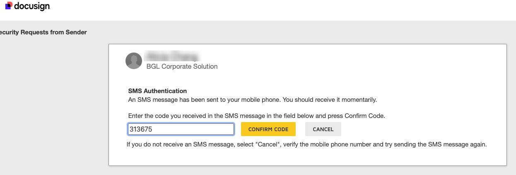The height and width of the screenshot is (175, 516).
Task: Place cursor after 313675 in code field
Action: (x=154, y=129)
